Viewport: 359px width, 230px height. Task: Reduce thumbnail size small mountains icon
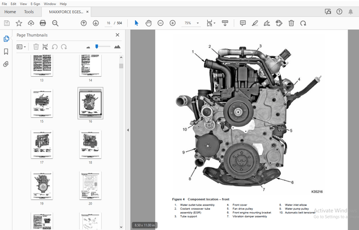88,47
